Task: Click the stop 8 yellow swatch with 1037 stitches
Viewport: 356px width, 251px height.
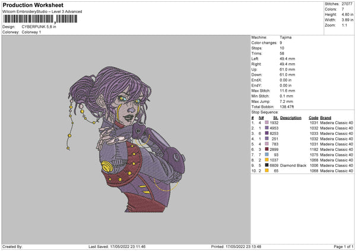Action: pyautogui.click(x=267, y=160)
